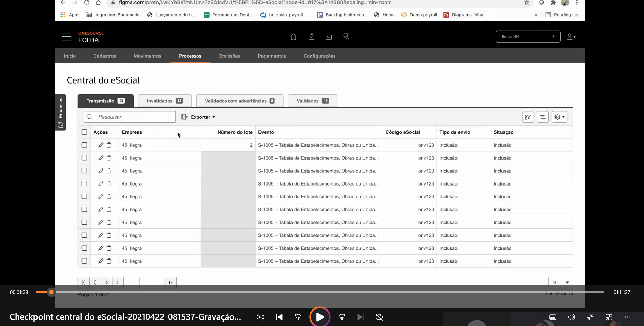
Task: Open the Início menu
Action: click(70, 56)
